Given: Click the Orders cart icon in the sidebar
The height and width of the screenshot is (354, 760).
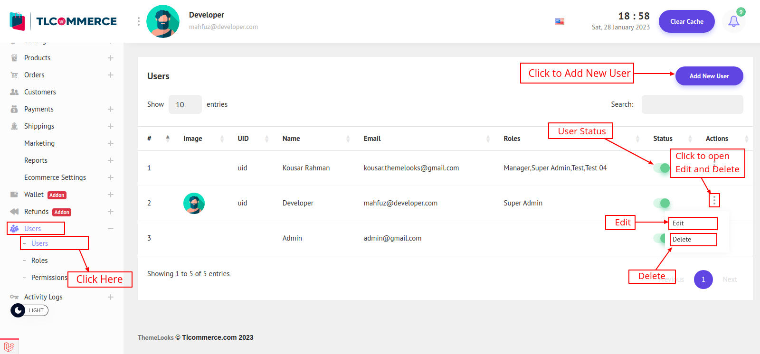Looking at the screenshot, I should (x=14, y=75).
